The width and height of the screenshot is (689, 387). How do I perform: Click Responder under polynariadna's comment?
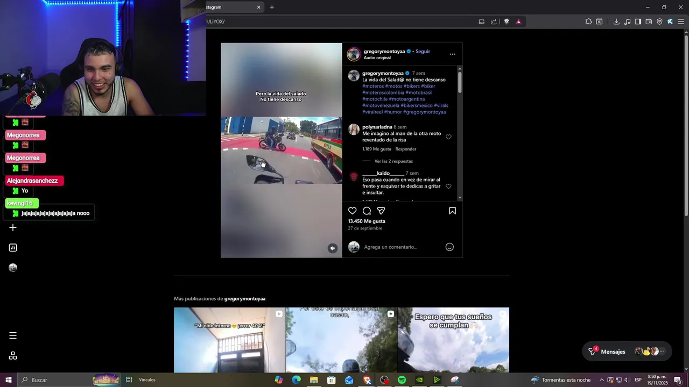coord(406,149)
